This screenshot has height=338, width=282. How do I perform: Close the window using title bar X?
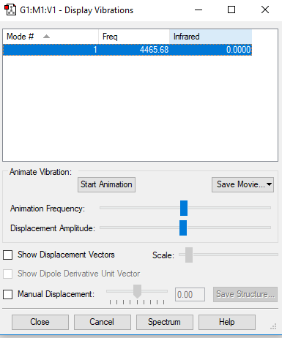(x=265, y=10)
